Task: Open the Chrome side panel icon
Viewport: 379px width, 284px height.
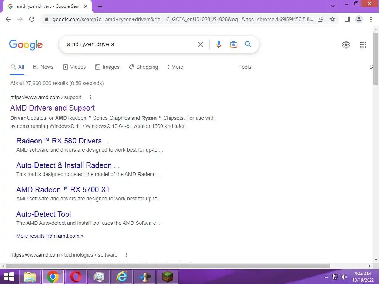Action: click(347, 19)
